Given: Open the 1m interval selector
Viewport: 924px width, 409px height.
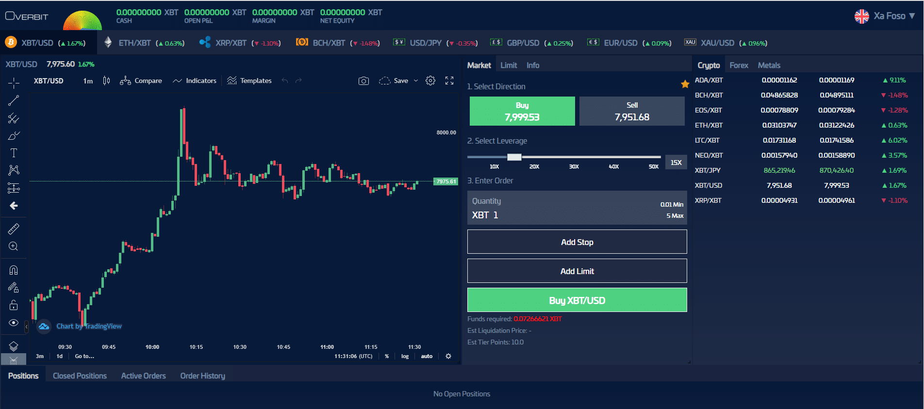Looking at the screenshot, I should coord(88,81).
